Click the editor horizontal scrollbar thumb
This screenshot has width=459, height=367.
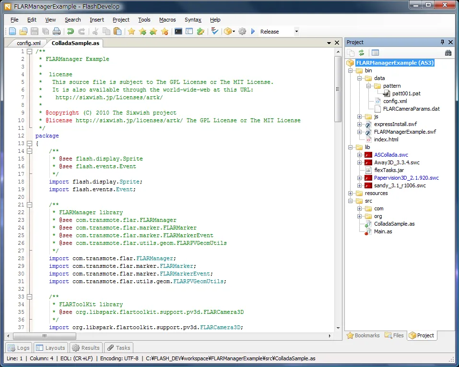(45, 336)
